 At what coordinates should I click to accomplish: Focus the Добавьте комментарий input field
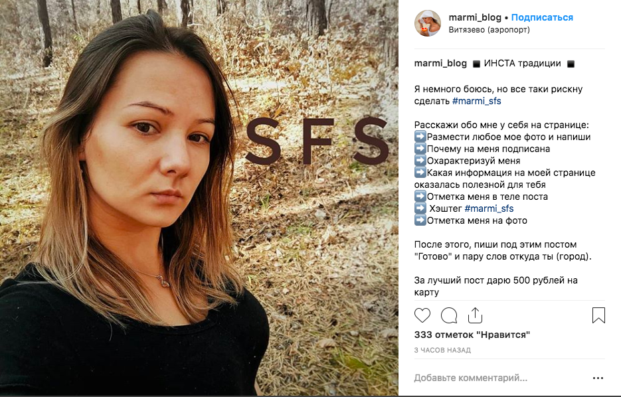pos(491,378)
